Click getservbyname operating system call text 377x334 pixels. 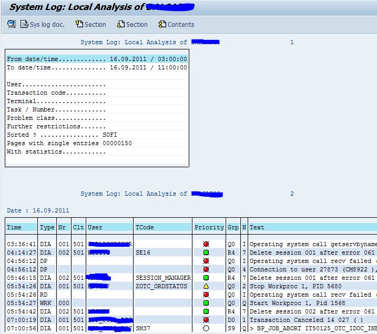[313, 244]
